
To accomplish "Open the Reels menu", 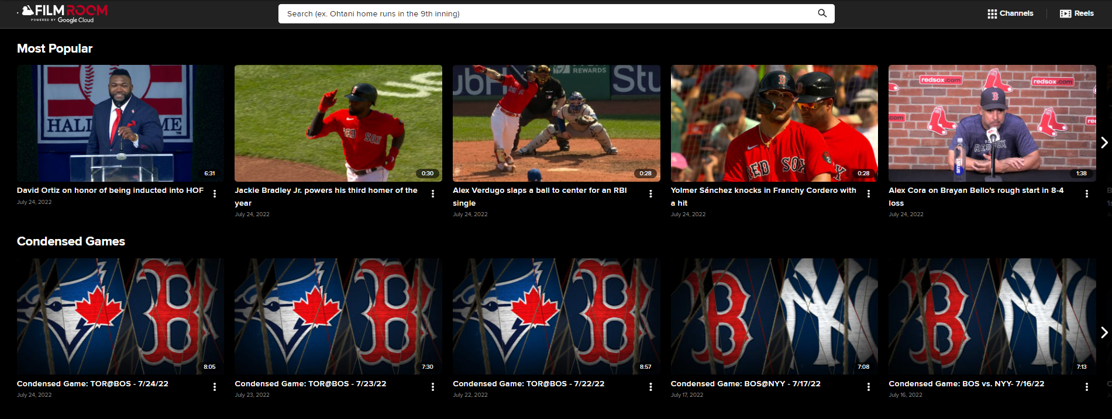I will click(x=1077, y=13).
